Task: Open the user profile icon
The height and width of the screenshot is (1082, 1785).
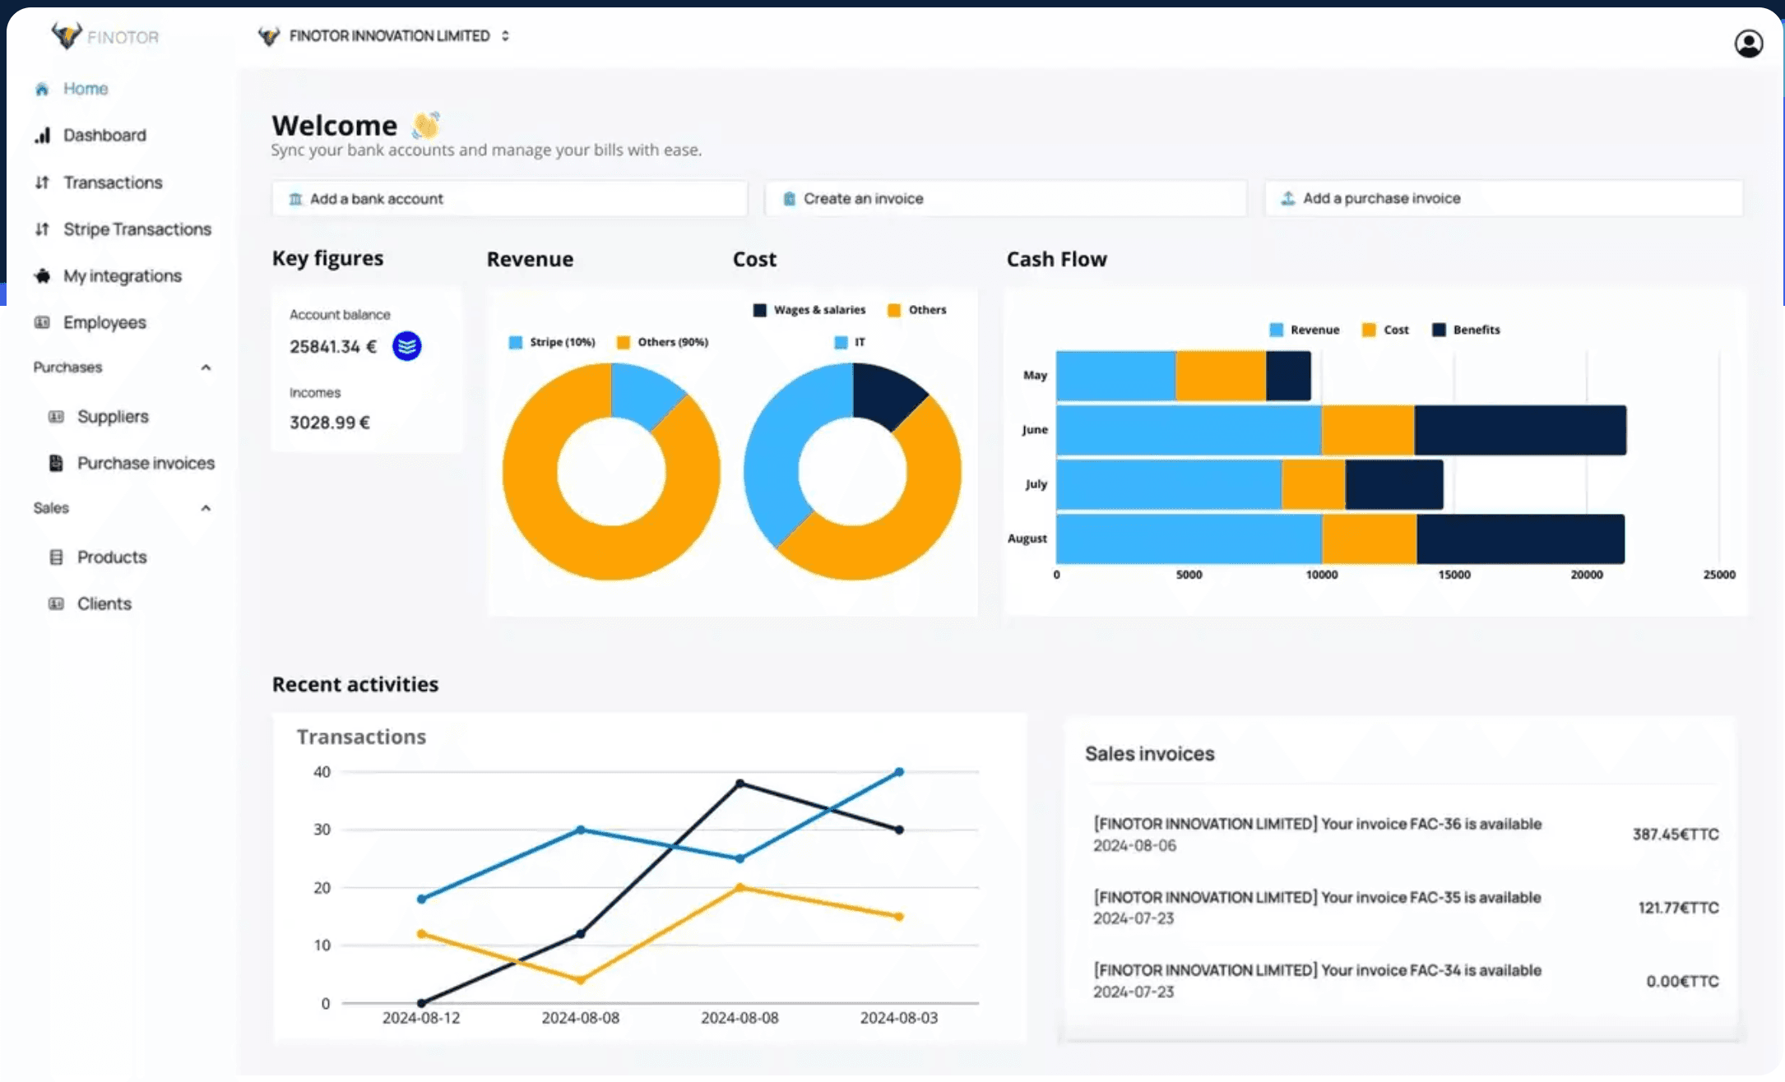Action: [1747, 43]
